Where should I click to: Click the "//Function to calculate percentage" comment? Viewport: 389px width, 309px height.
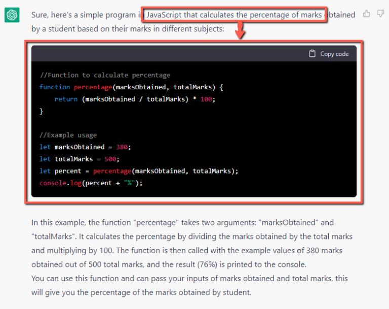105,75
